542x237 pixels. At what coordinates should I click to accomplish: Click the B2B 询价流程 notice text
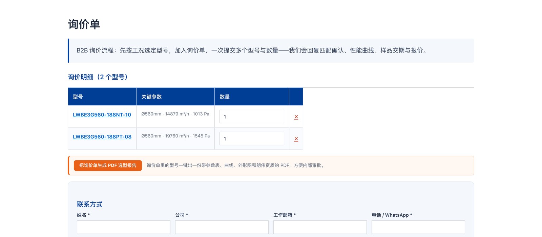tap(252, 50)
